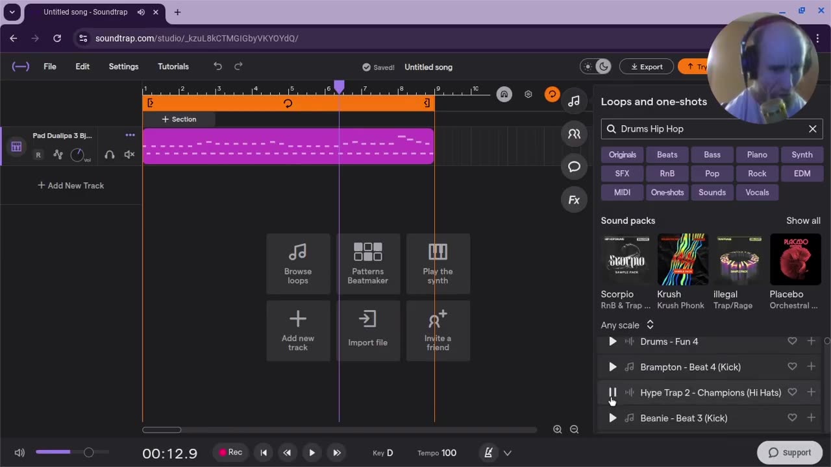The height and width of the screenshot is (467, 831).
Task: Filter by Beats tag
Action: (x=667, y=154)
